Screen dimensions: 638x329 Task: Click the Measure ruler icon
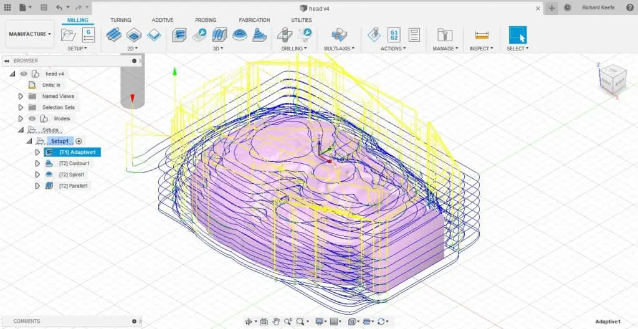coord(482,36)
